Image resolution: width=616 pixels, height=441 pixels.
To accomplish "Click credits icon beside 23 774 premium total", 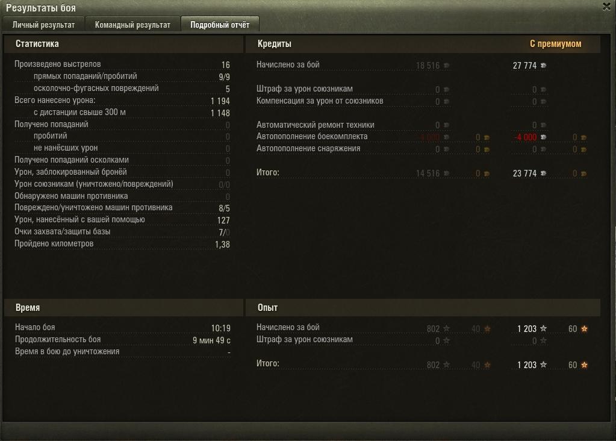I will click(543, 173).
